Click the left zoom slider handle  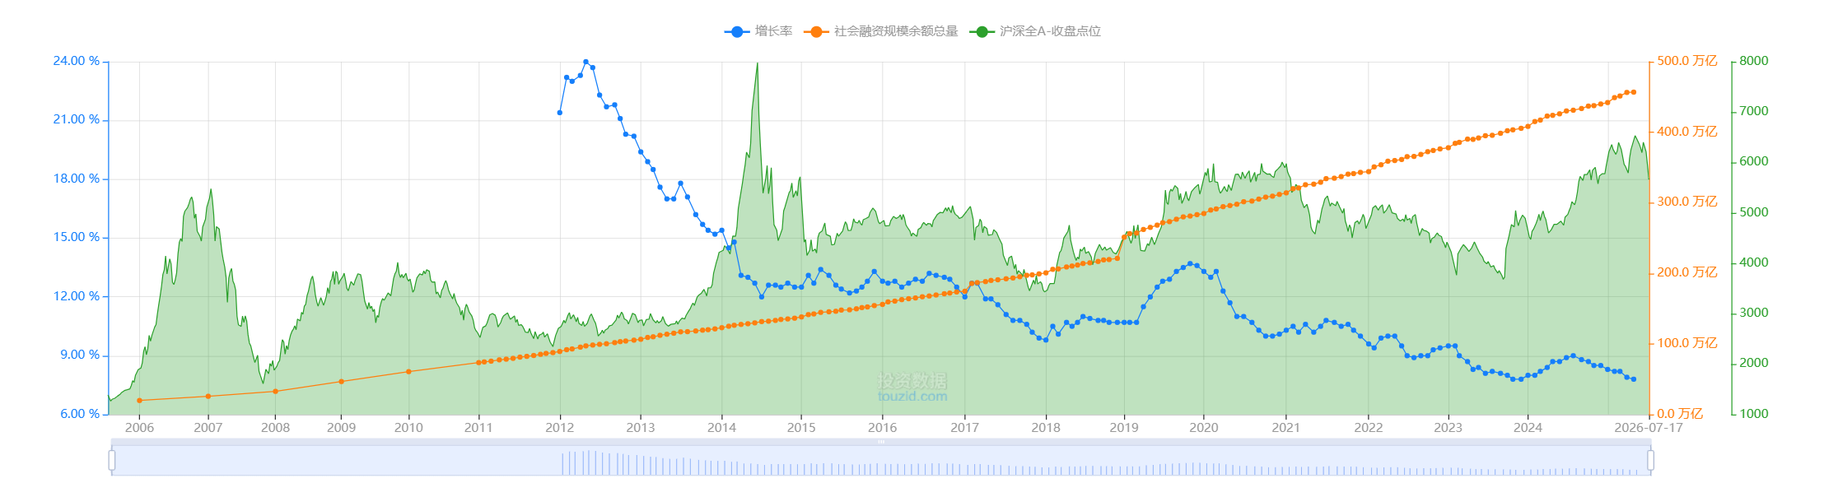pyautogui.click(x=112, y=460)
